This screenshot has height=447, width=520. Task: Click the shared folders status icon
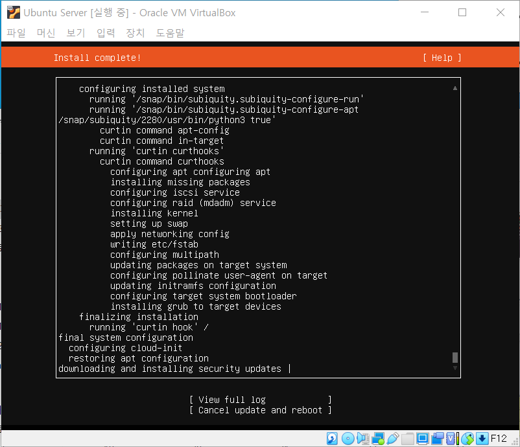408,439
